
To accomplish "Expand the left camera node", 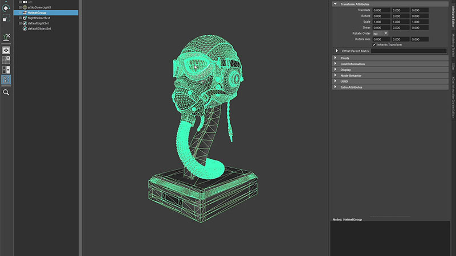I will click(x=20, y=2).
